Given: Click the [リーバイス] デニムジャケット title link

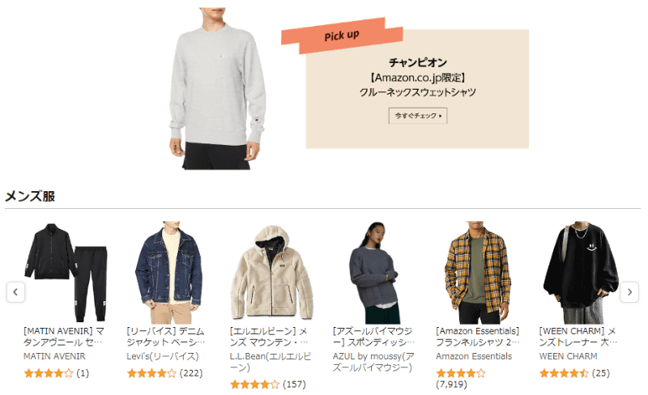Looking at the screenshot, I should point(166,337).
